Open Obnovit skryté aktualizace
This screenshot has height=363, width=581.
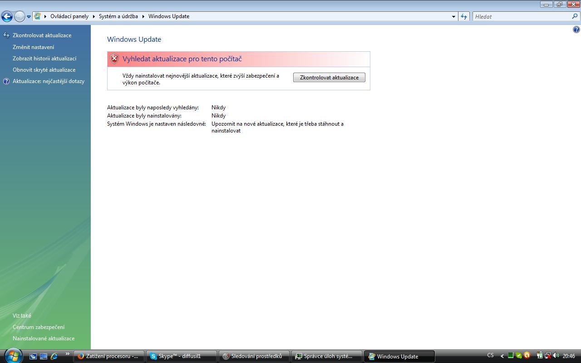click(44, 70)
